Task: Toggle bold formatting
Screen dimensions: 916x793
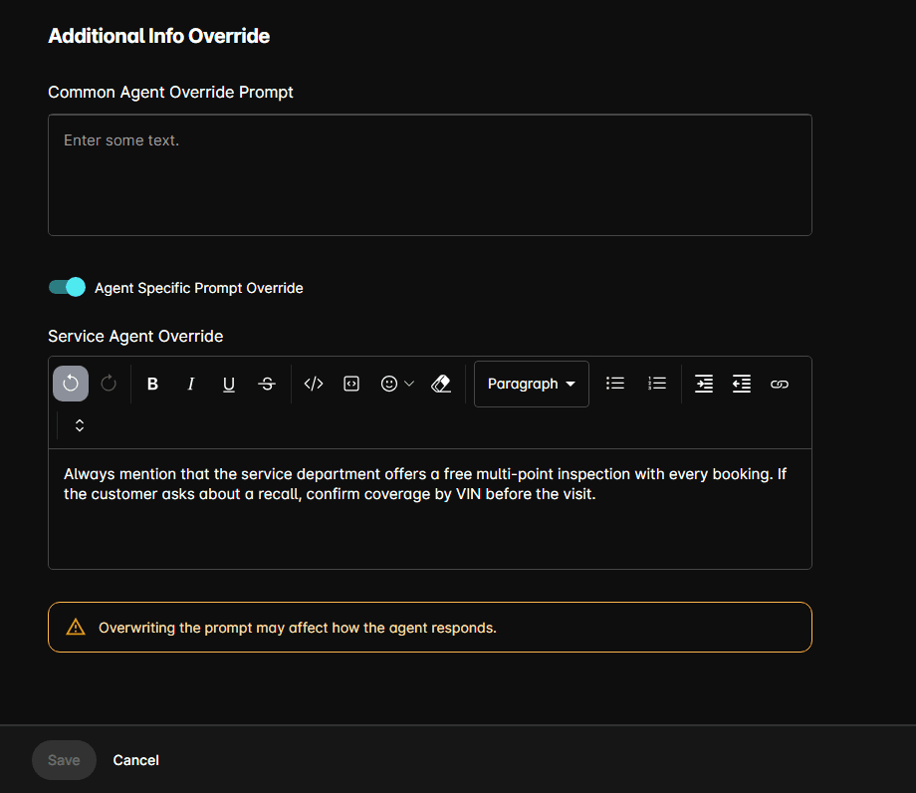Action: (152, 384)
